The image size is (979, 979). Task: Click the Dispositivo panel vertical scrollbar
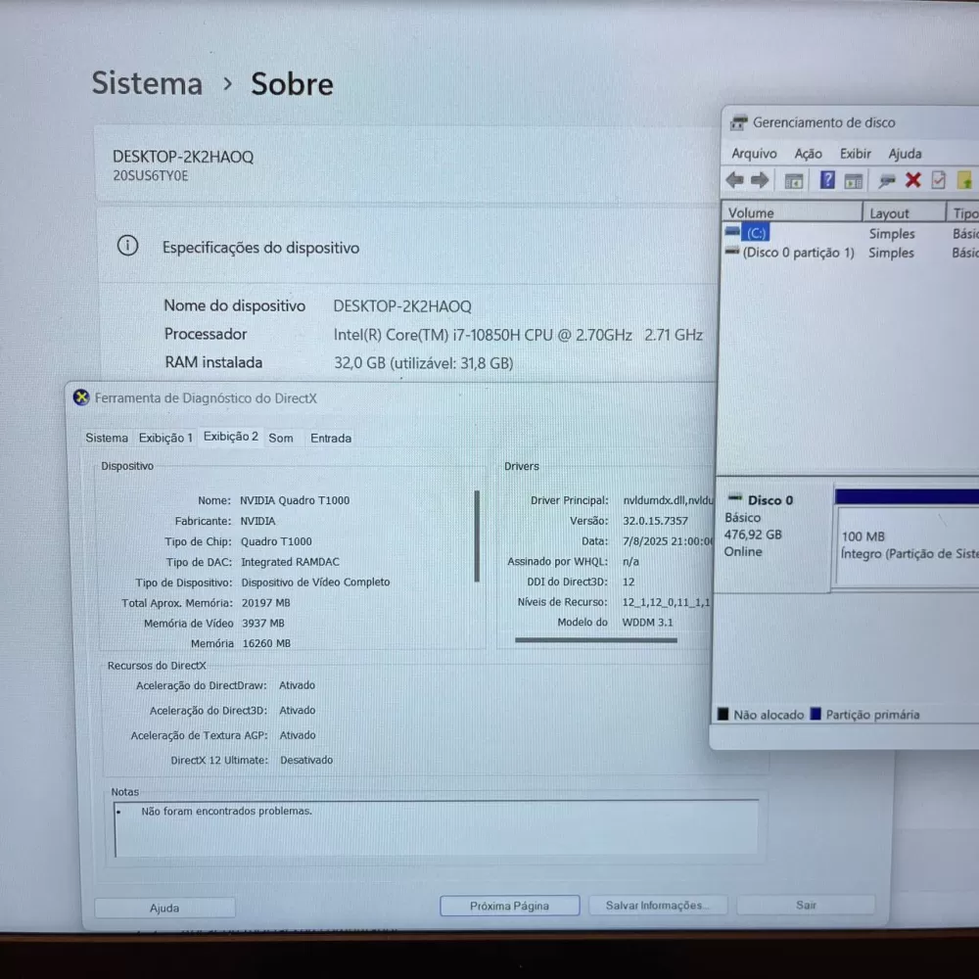coord(477,536)
